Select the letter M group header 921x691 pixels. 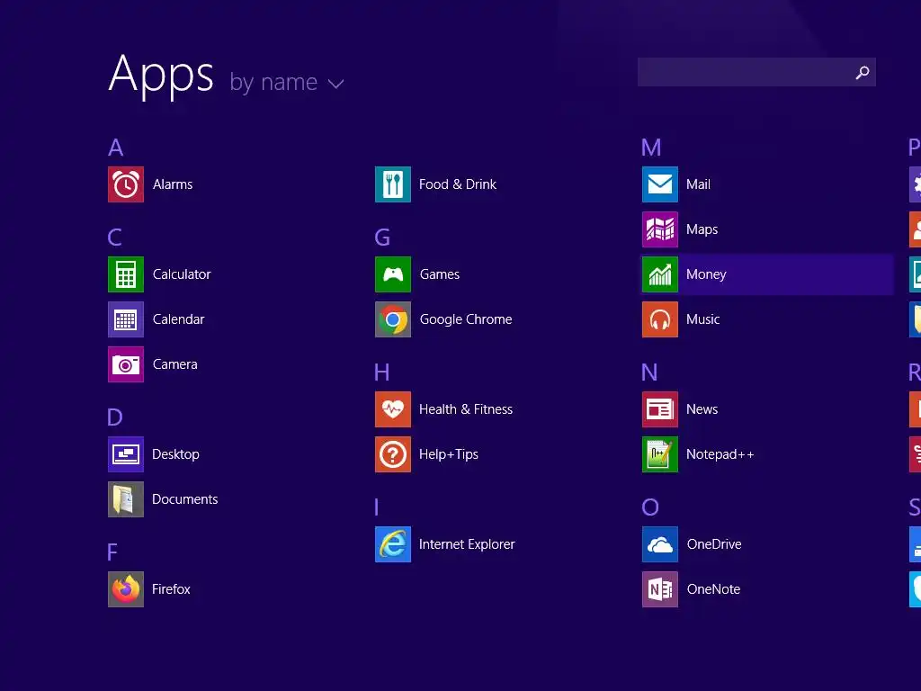click(x=651, y=148)
